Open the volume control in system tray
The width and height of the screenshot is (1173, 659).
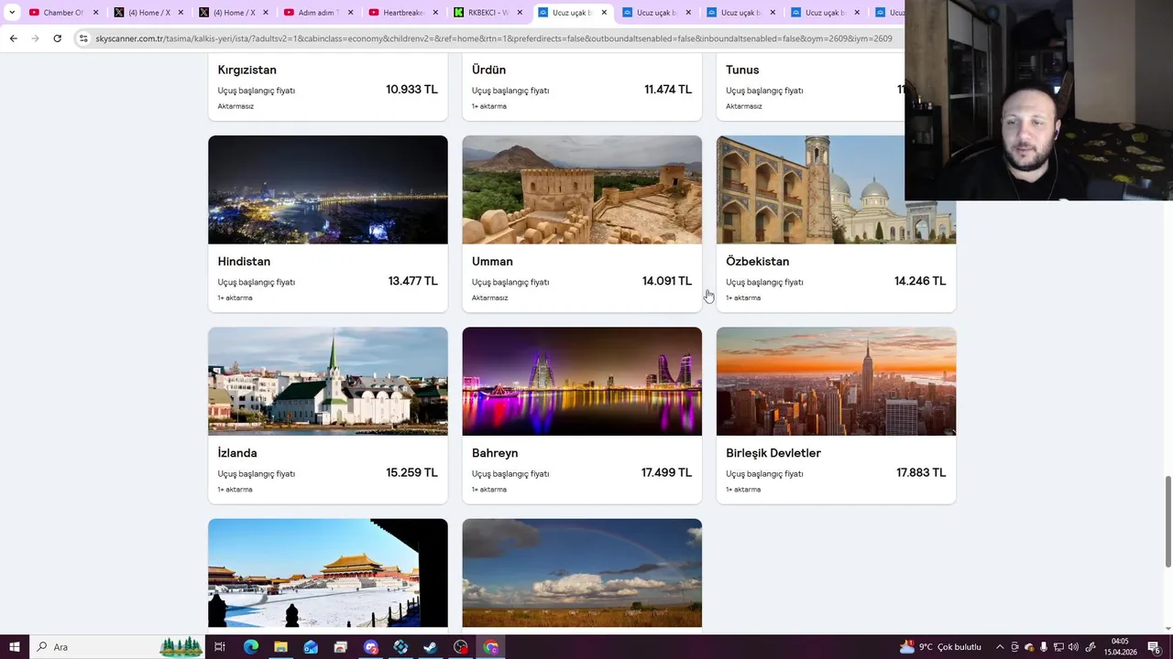click(1073, 647)
